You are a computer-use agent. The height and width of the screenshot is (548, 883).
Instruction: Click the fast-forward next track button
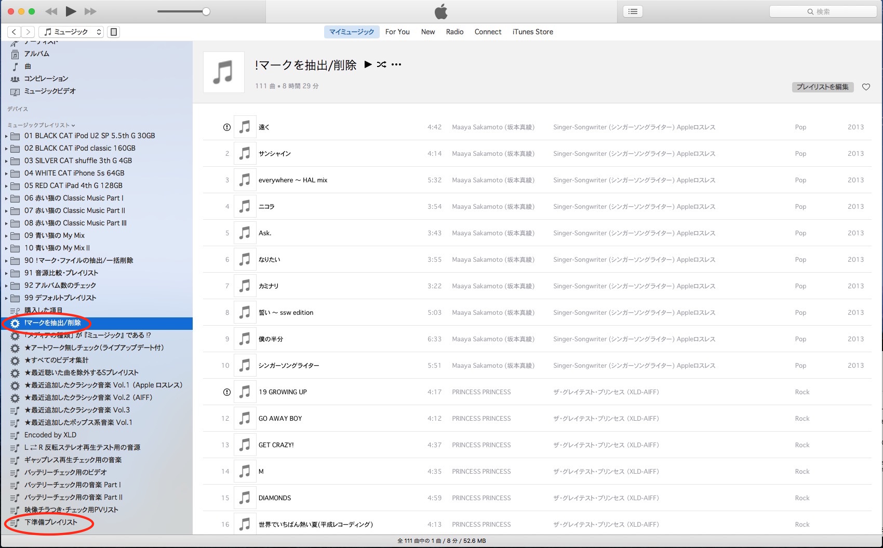[x=90, y=11]
